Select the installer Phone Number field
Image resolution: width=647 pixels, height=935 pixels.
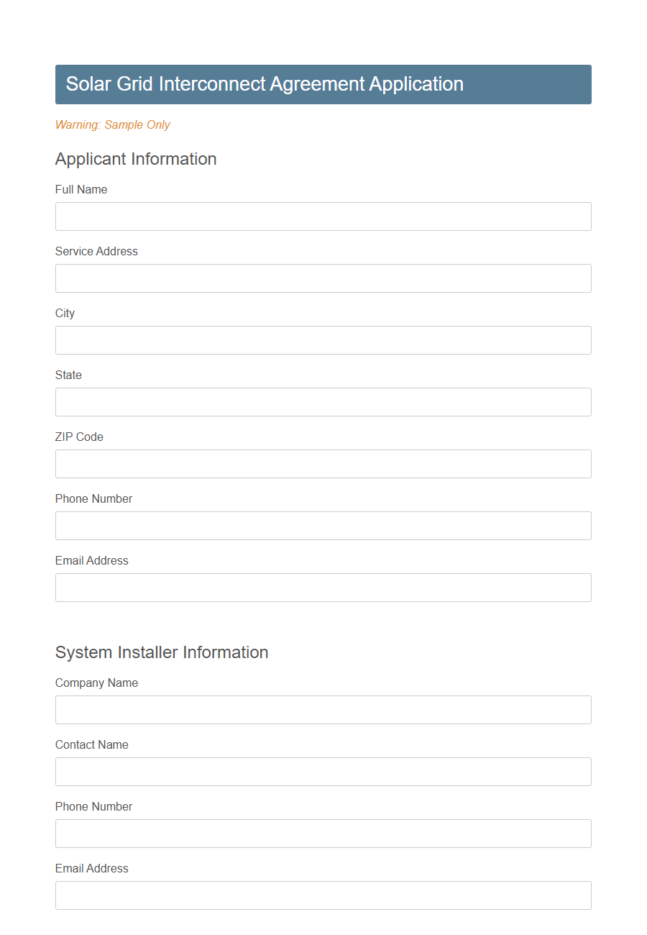[323, 834]
